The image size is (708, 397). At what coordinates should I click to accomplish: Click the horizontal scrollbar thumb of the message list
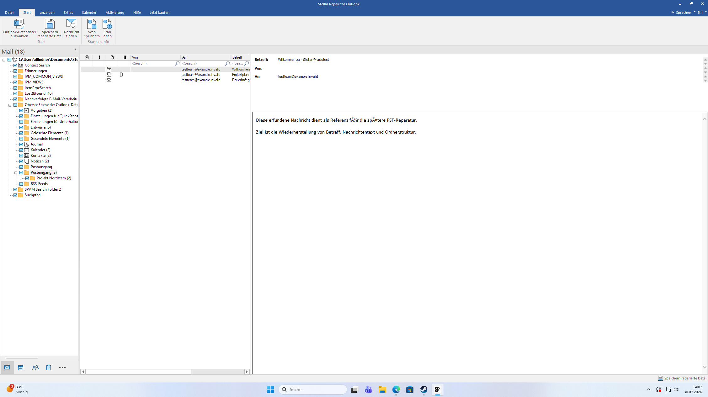pos(138,372)
